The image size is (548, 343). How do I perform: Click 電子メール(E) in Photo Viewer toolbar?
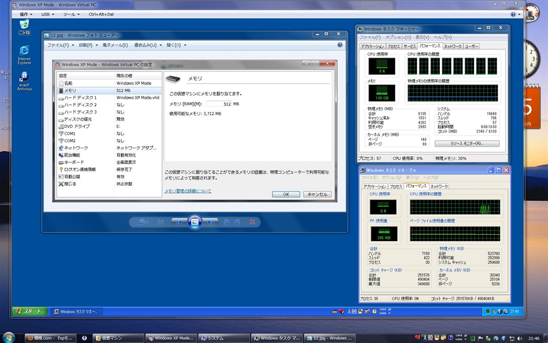116,45
